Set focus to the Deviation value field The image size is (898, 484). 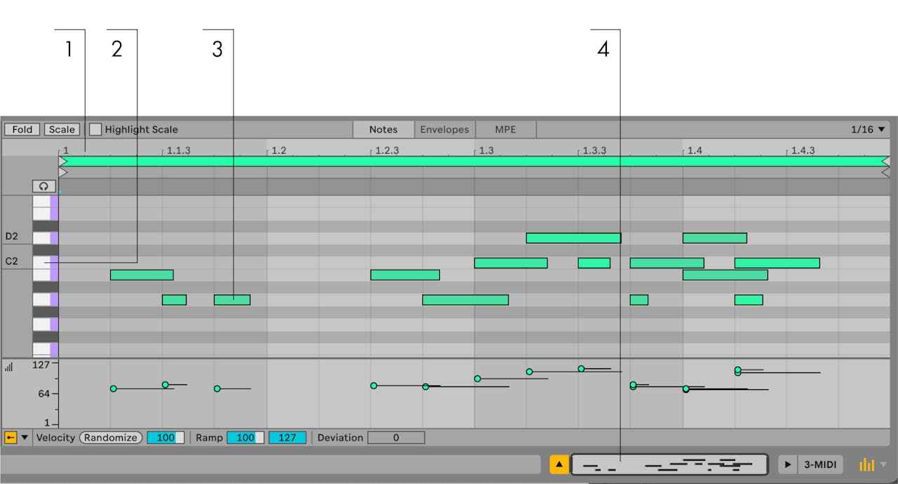click(396, 437)
